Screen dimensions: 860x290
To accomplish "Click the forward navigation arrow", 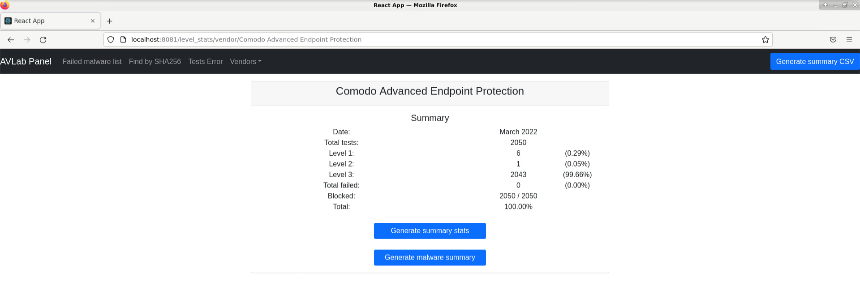I will [27, 40].
